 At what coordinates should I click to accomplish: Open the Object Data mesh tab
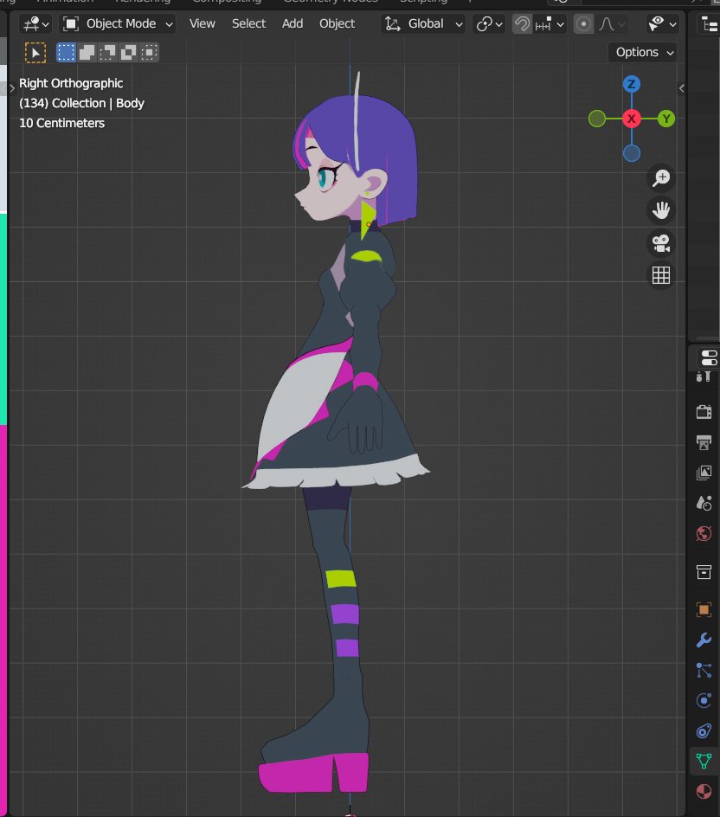pos(704,762)
